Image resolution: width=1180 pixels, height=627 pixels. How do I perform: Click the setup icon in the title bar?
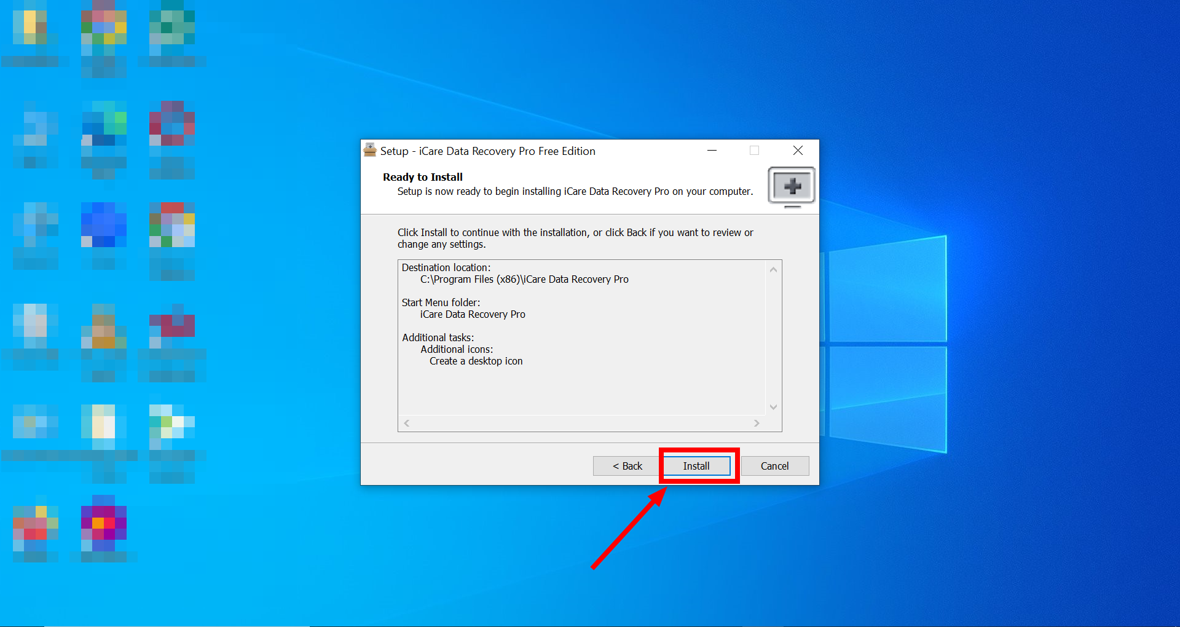click(369, 150)
